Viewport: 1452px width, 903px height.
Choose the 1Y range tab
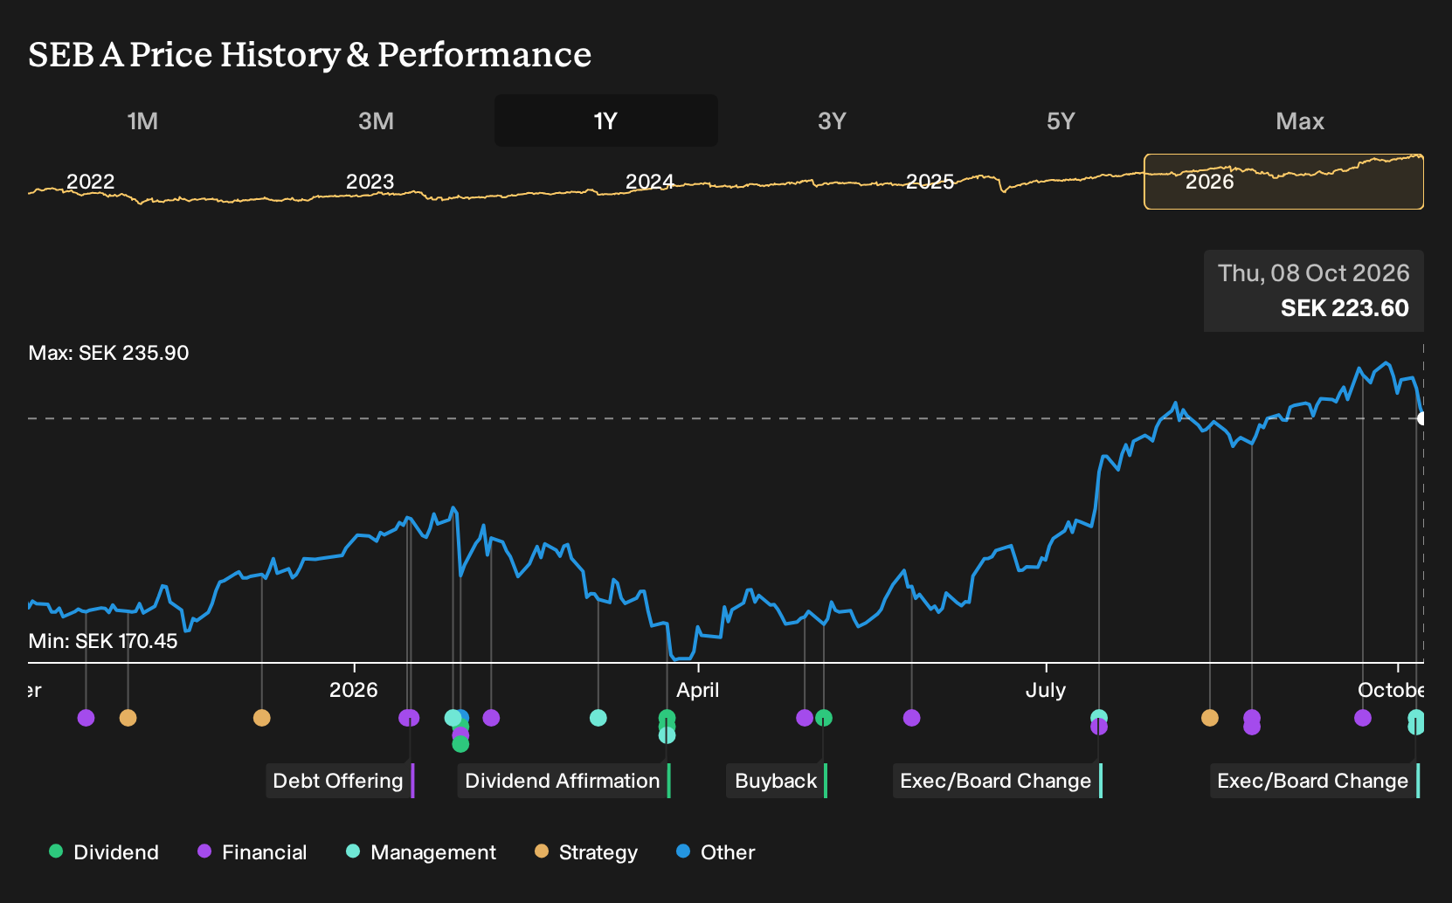click(606, 121)
